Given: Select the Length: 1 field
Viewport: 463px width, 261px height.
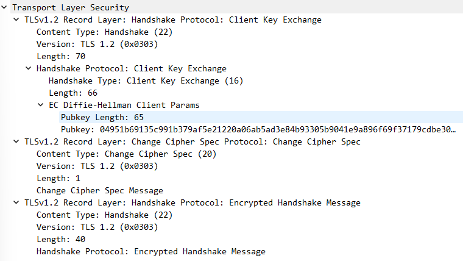Looking at the screenshot, I should [x=58, y=179].
